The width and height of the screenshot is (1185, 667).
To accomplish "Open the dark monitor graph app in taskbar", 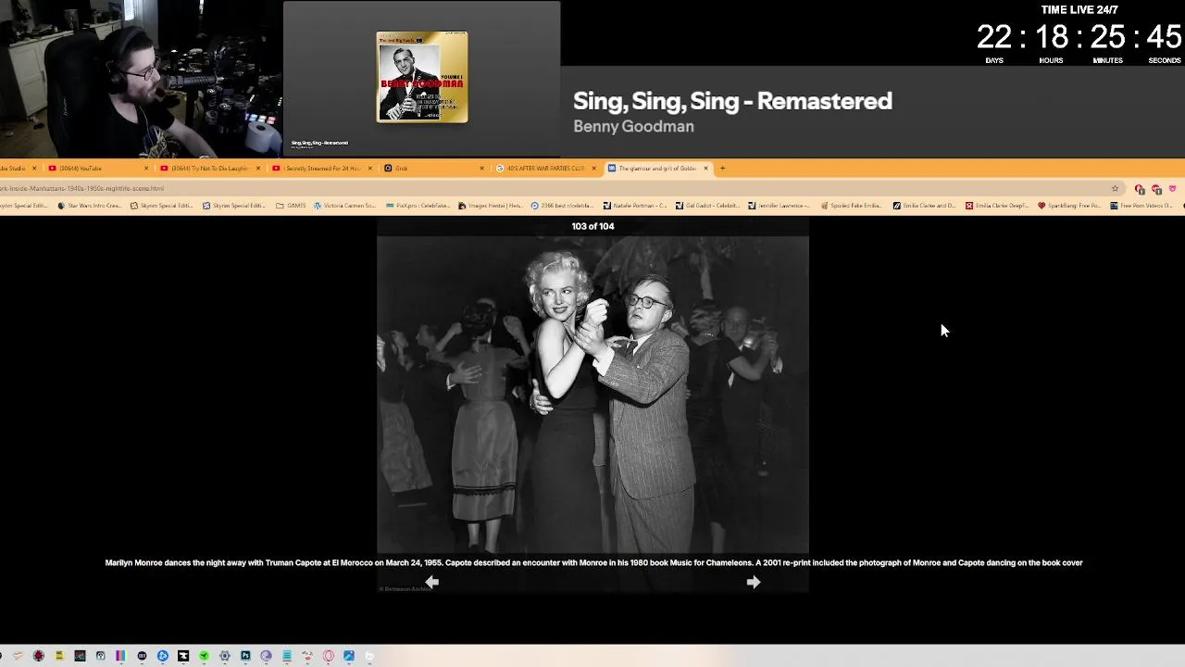I will [x=80, y=656].
